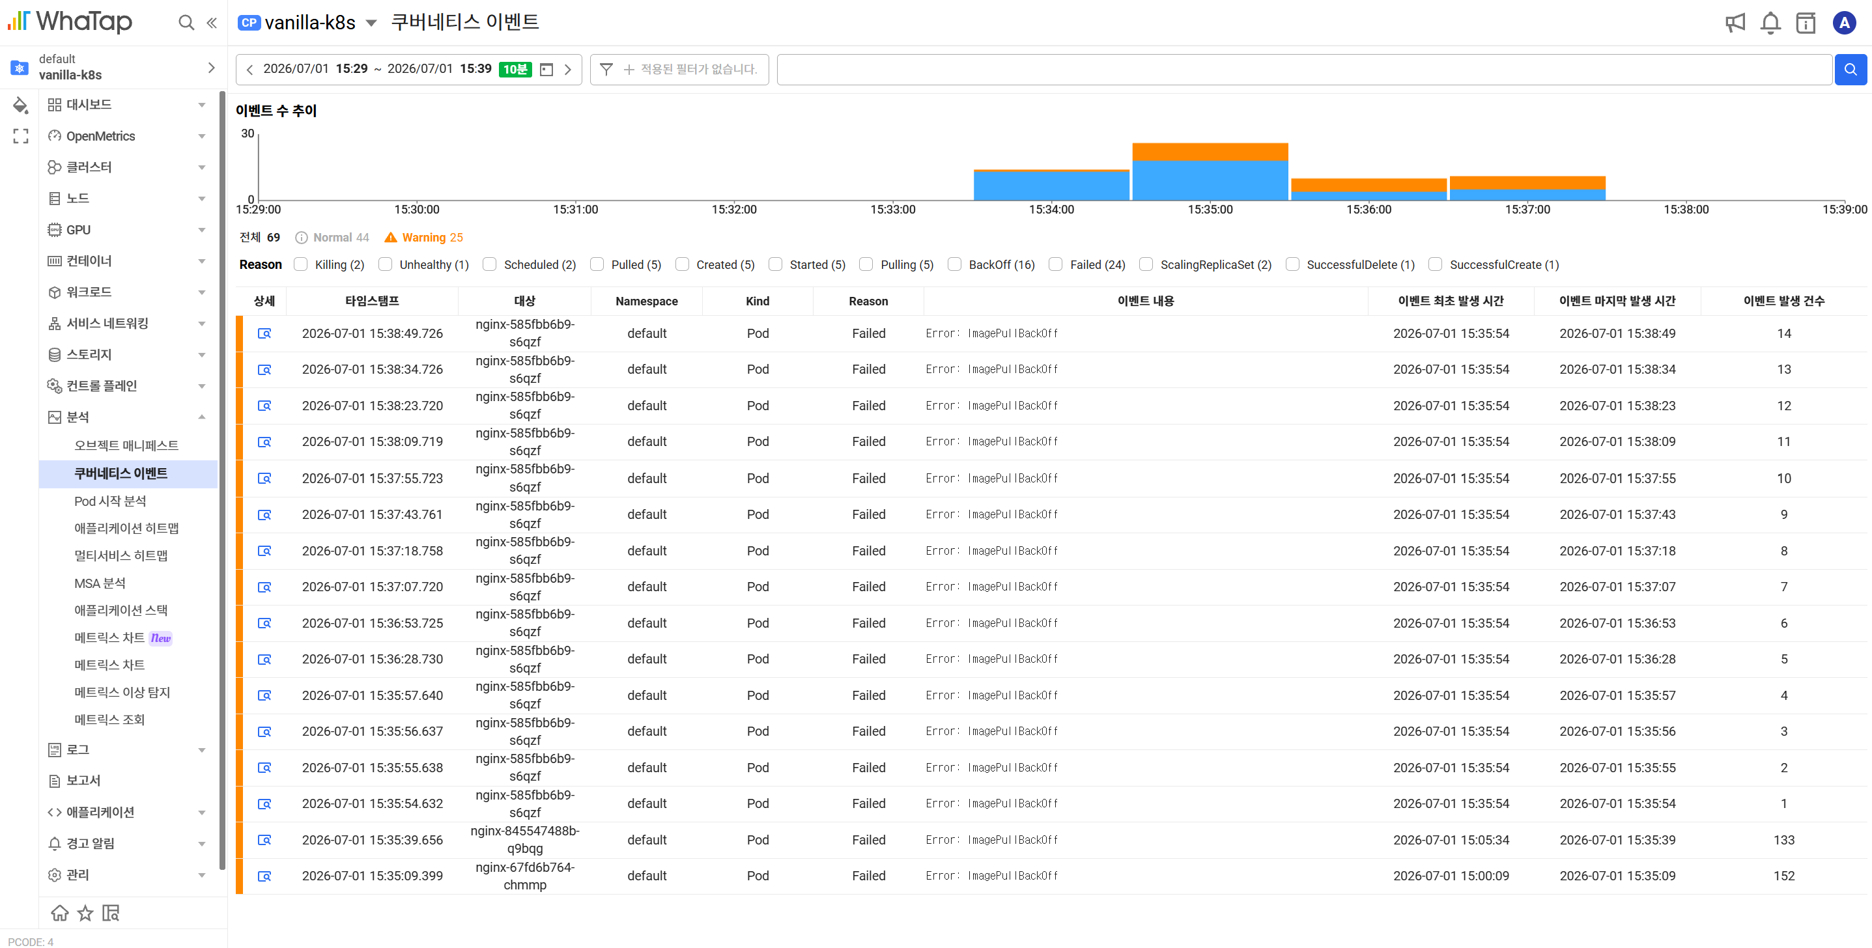
Task: Go to the previous time range arrow
Action: pos(250,69)
